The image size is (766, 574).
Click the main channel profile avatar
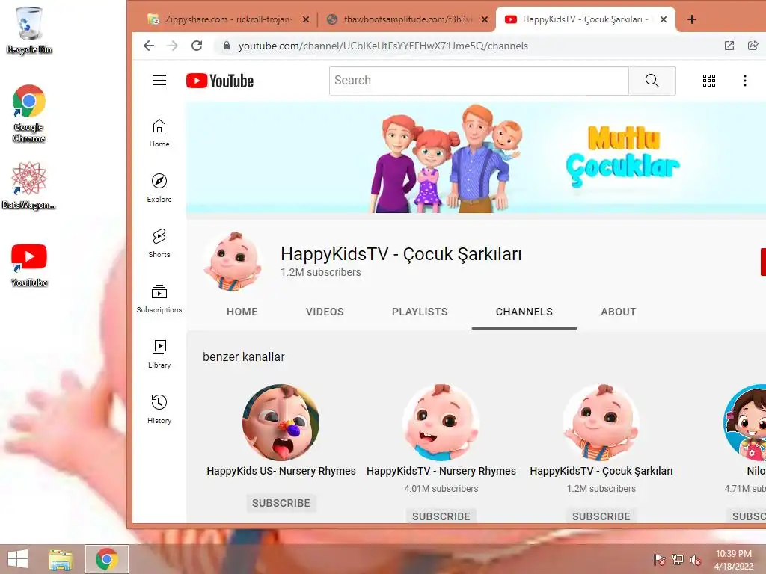pos(233,262)
